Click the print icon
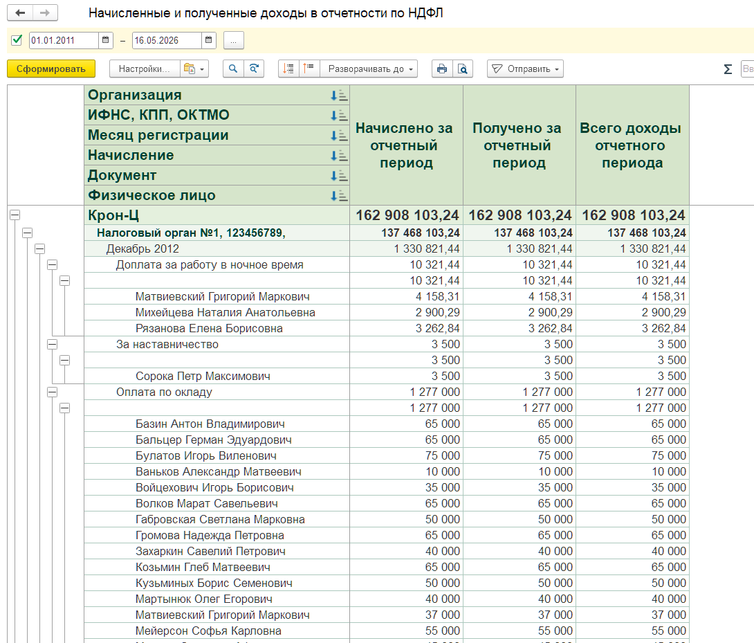Screen dimensions: 754x643 (442, 69)
